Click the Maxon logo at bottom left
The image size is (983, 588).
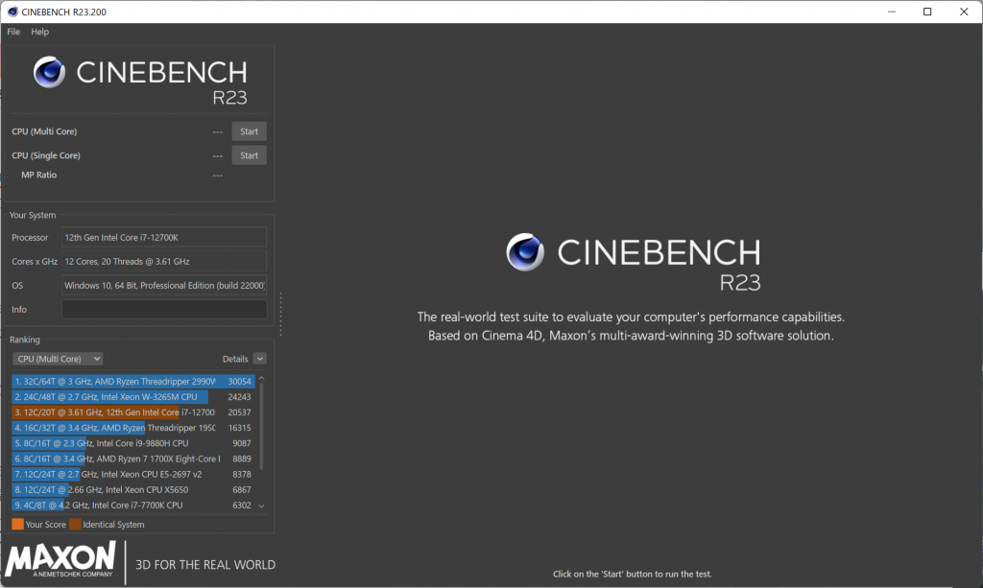click(x=60, y=560)
